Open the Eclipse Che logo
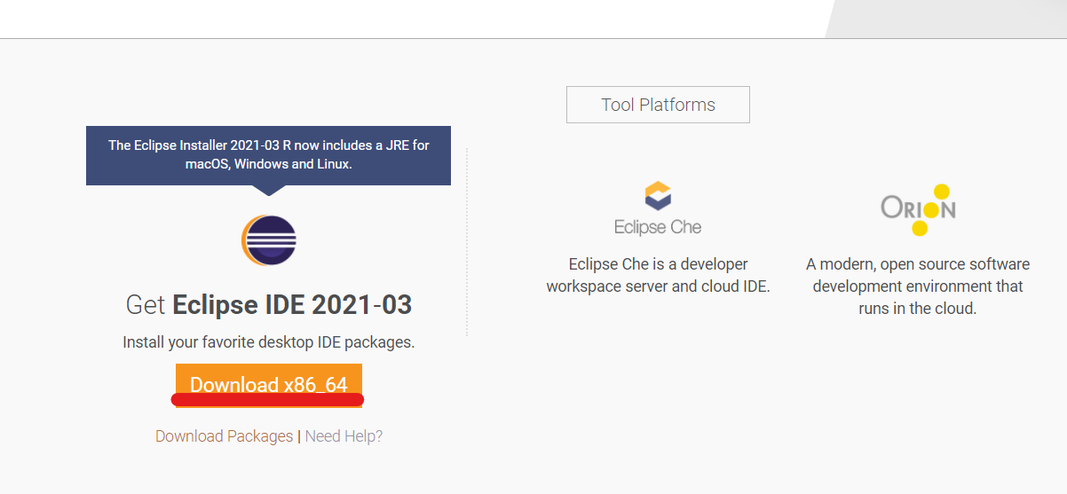Viewport: 1067px width, 494px height. pyautogui.click(x=658, y=208)
